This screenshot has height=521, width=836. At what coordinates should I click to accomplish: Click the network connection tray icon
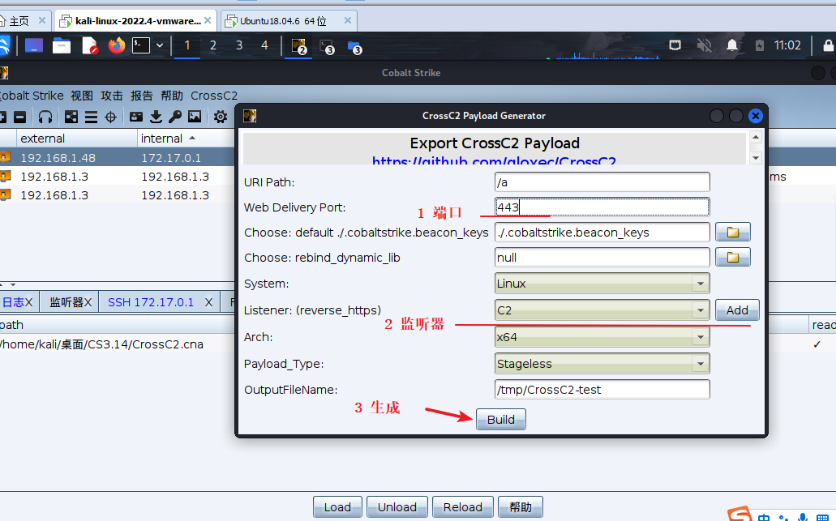tap(675, 45)
